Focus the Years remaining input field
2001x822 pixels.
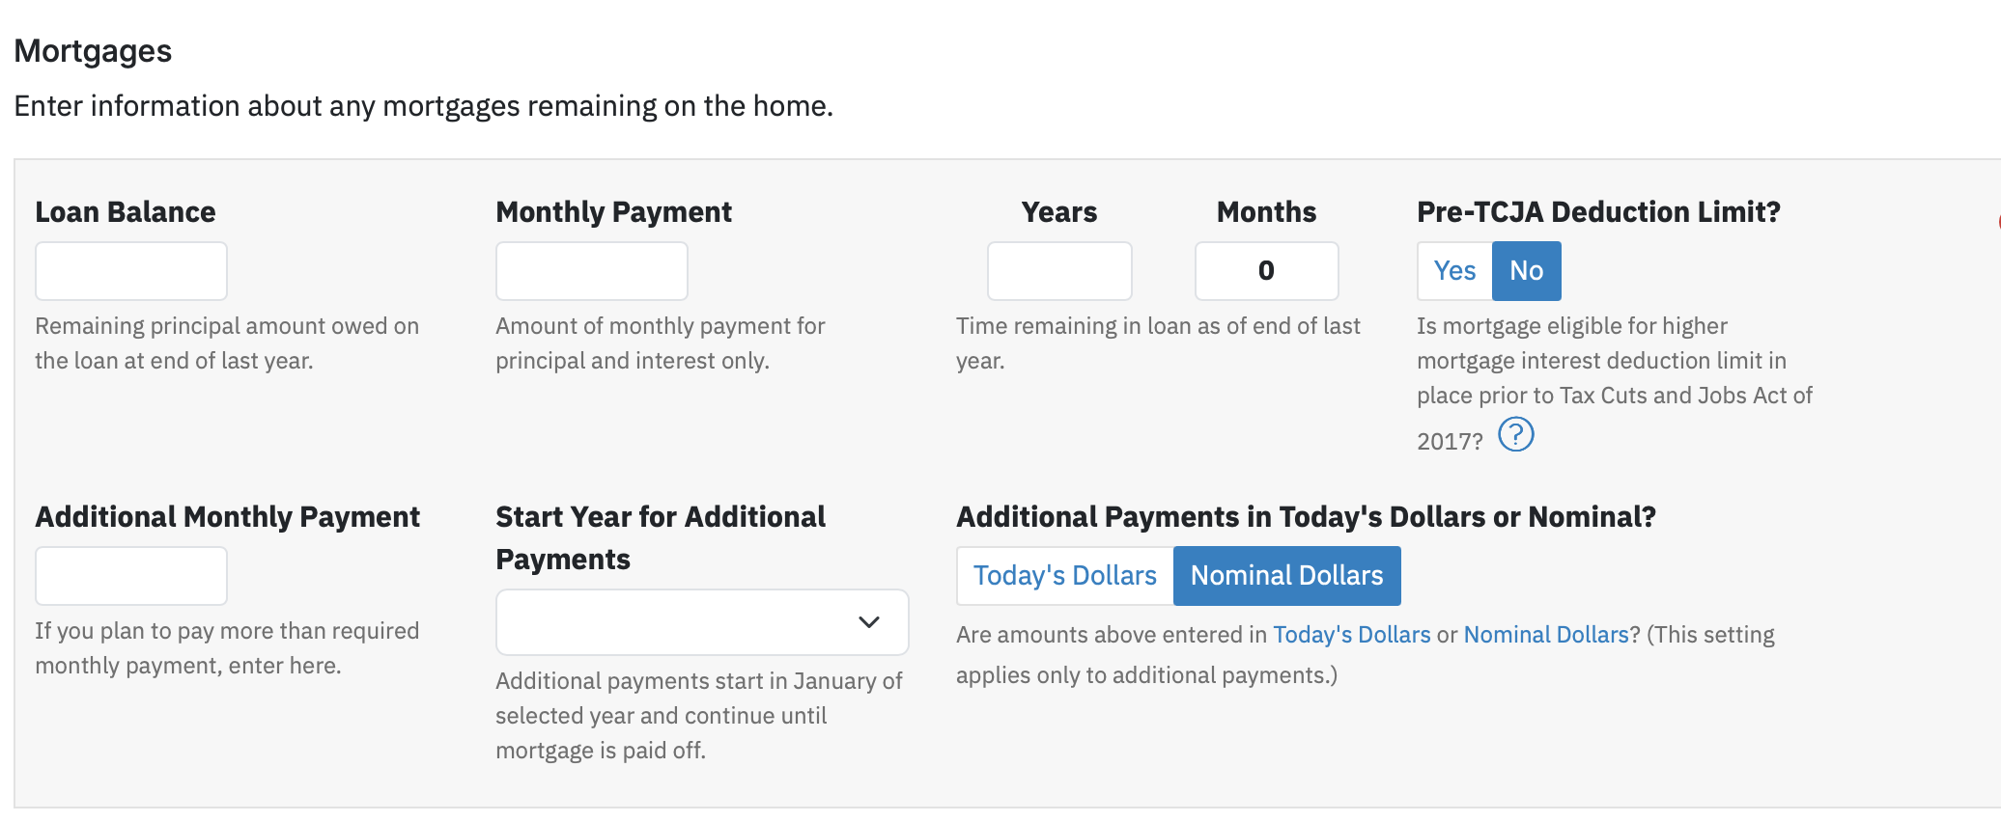click(1059, 271)
